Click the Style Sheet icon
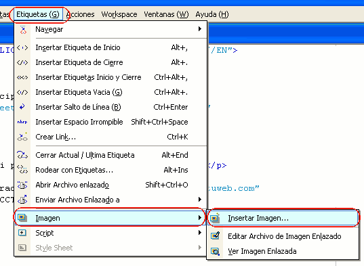Image resolution: width=364 pixels, height=266 pixels. pos(22,248)
